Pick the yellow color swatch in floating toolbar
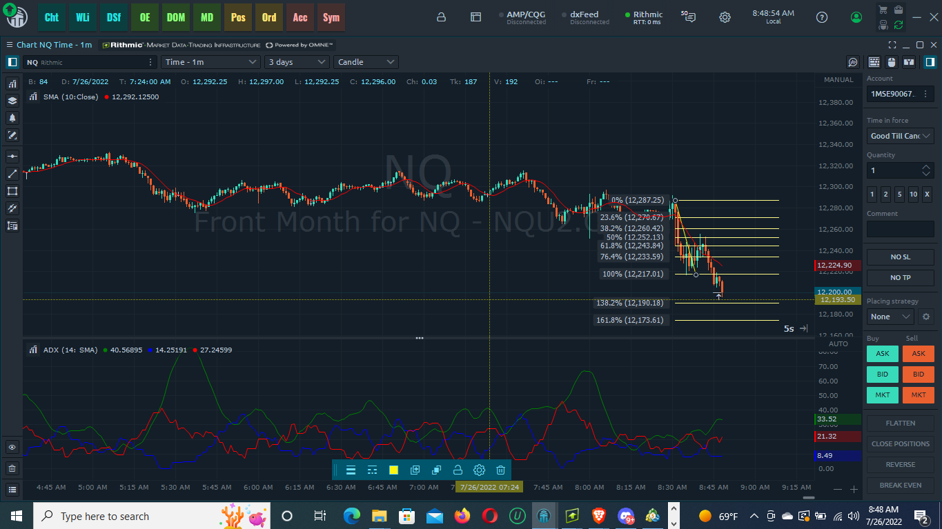The image size is (942, 529). click(393, 470)
